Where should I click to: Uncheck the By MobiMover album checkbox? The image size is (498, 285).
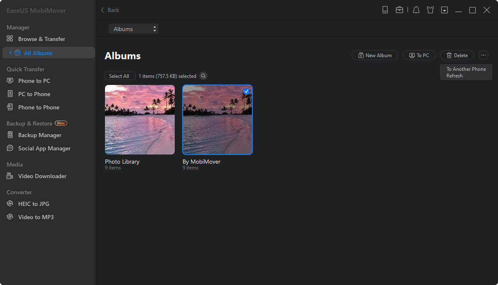[x=247, y=91]
